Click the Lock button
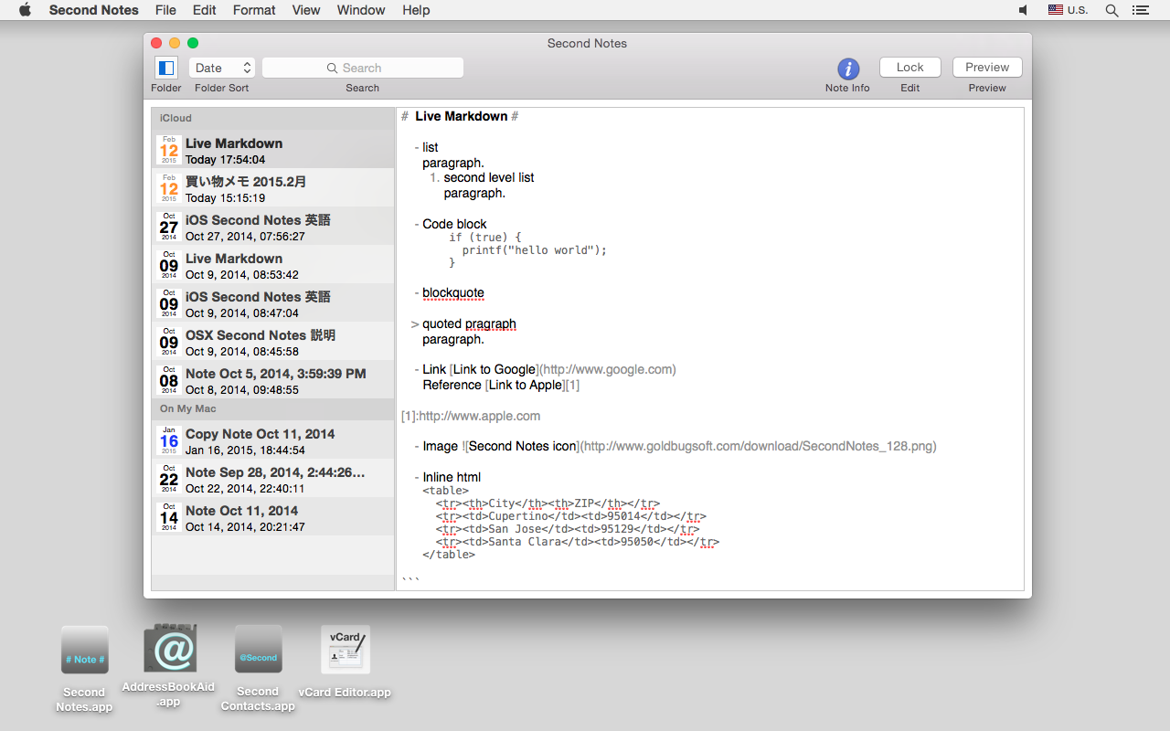This screenshot has width=1170, height=731. click(909, 68)
